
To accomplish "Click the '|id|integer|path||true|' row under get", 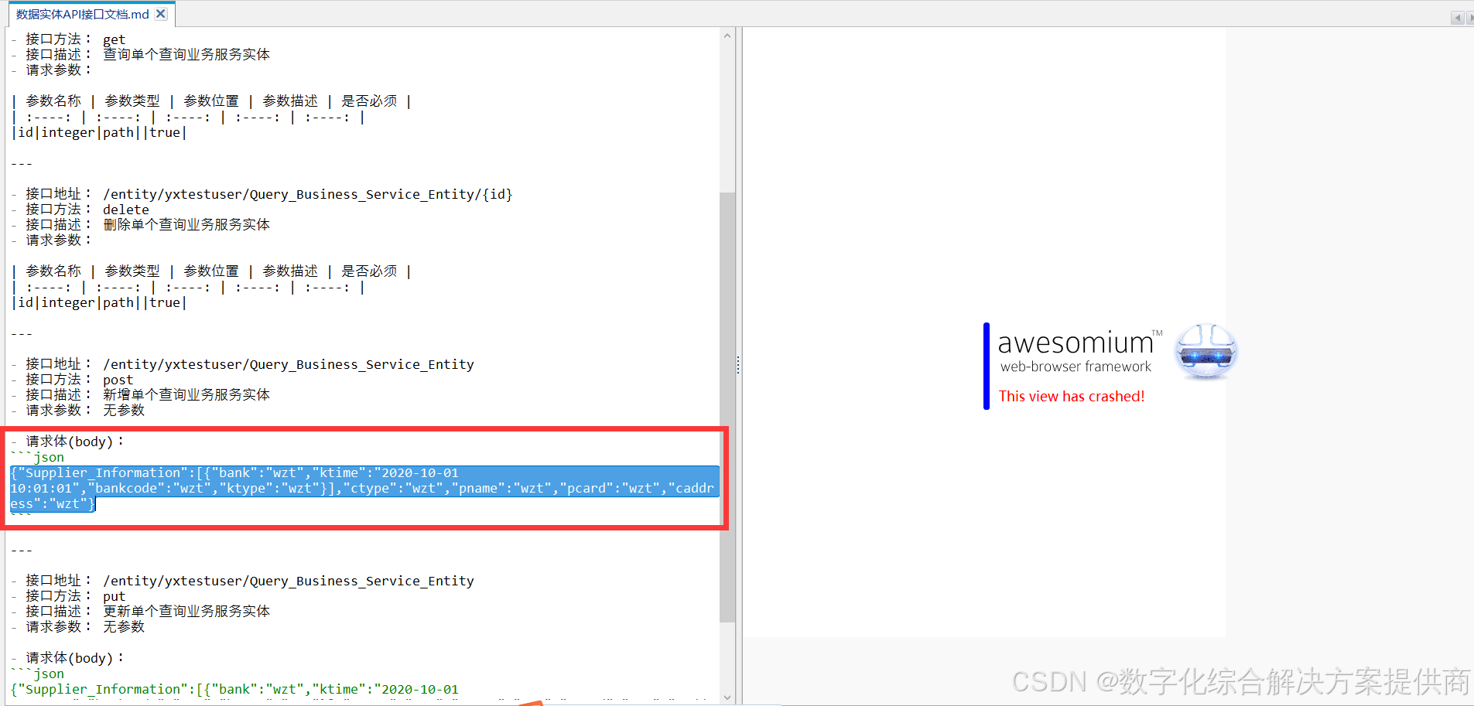I will [99, 132].
